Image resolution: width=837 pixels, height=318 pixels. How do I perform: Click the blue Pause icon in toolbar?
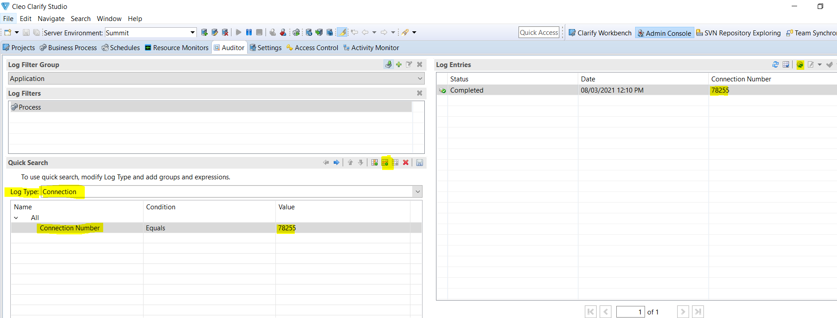(x=249, y=32)
